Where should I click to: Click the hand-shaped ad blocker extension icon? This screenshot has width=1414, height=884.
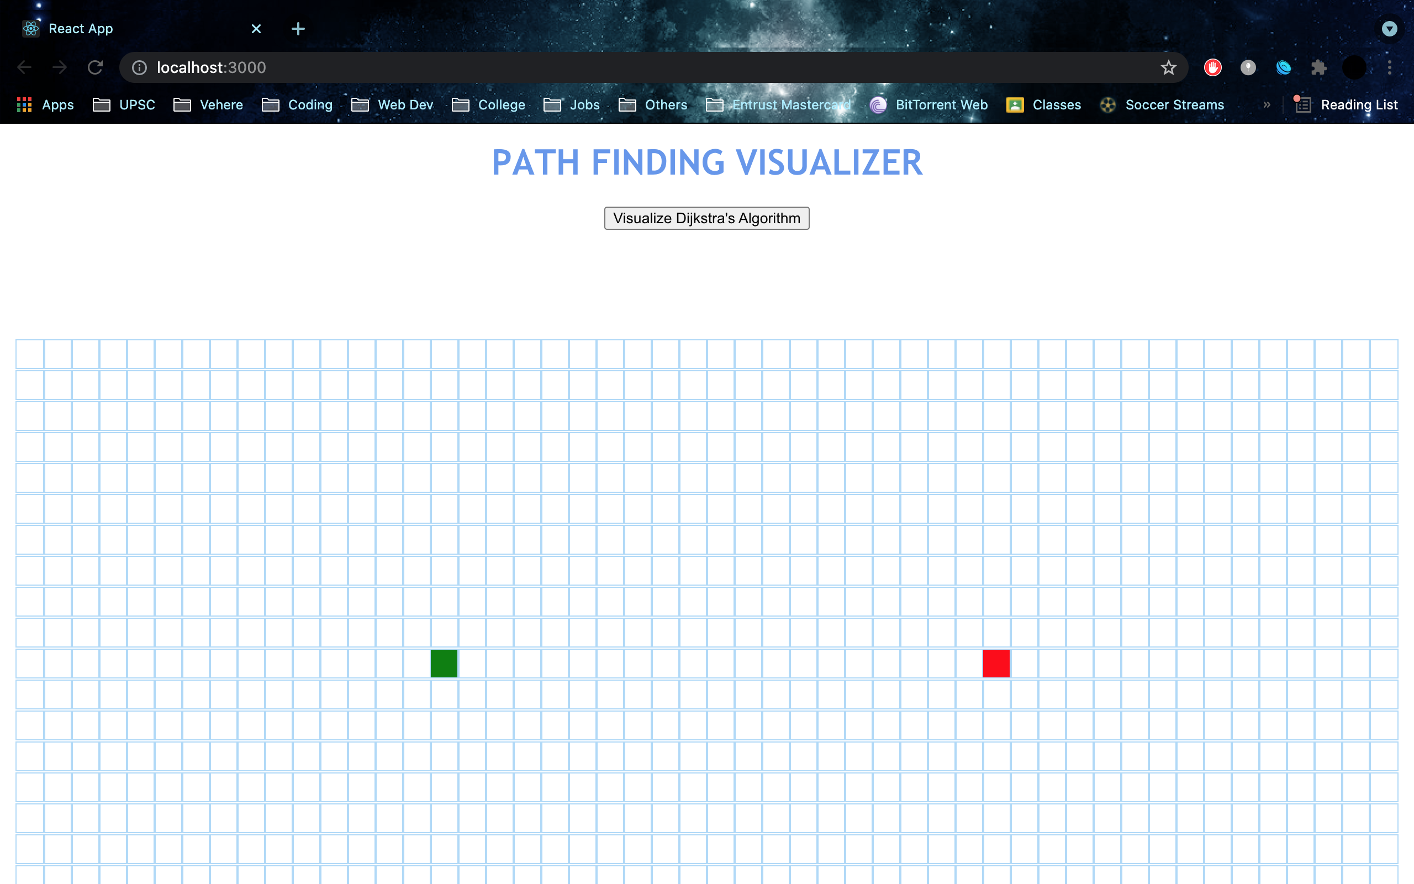1212,67
